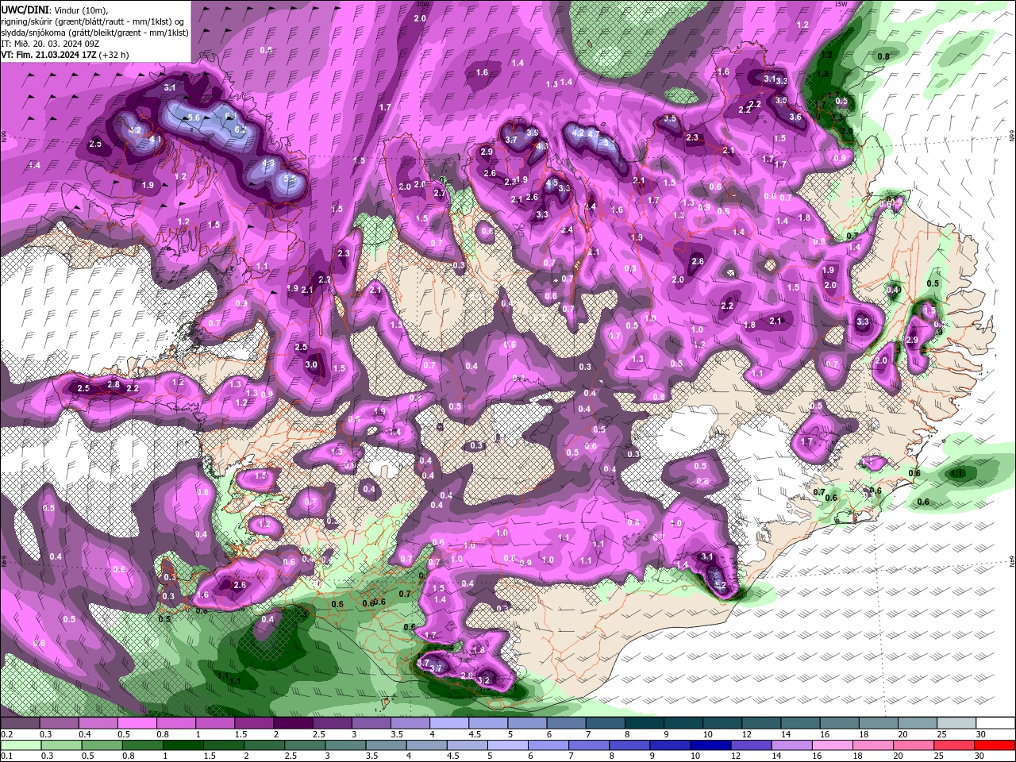This screenshot has height=762, width=1016.
Task: Click the 3.6 snowfall value on the map
Action: pos(795,117)
